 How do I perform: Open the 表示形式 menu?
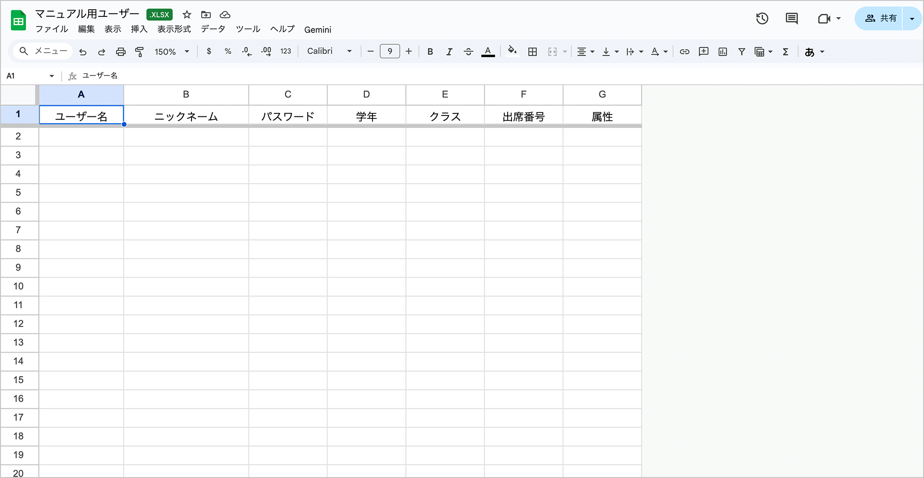(174, 29)
